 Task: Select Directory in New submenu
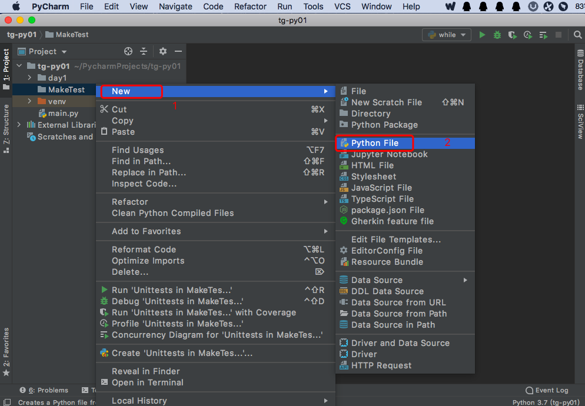tap(405, 114)
